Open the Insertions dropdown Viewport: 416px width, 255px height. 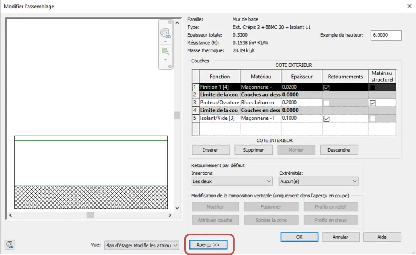232,181
